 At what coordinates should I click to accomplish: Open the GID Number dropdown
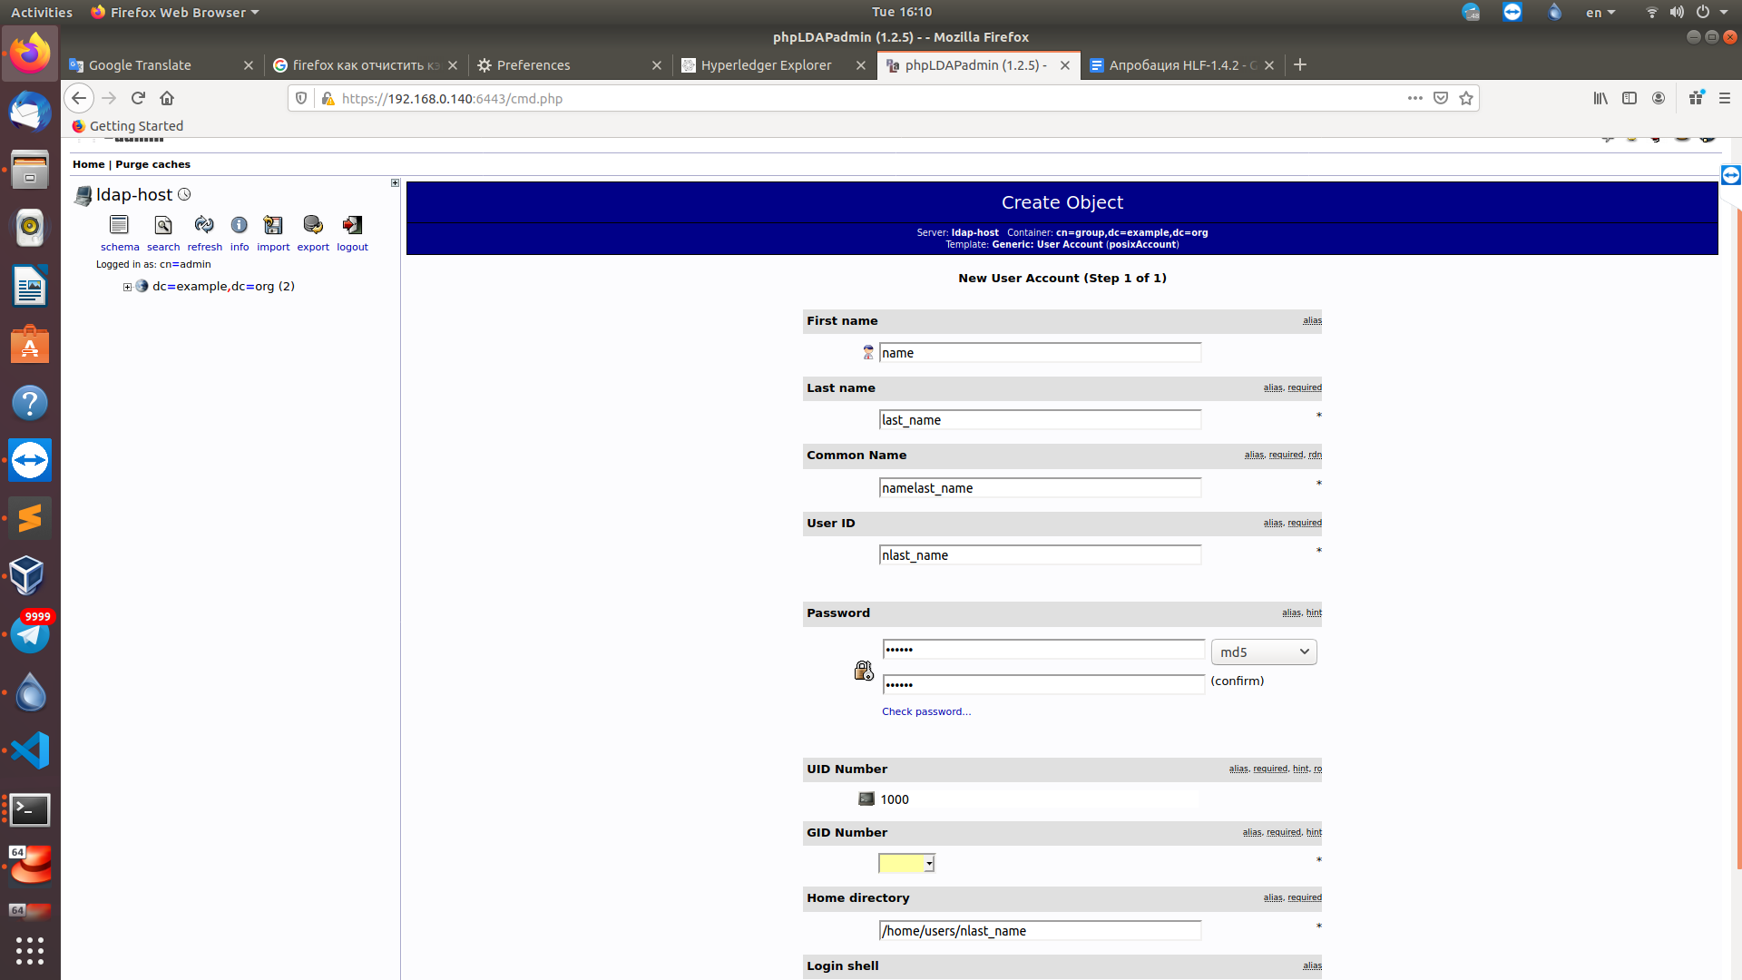[906, 863]
